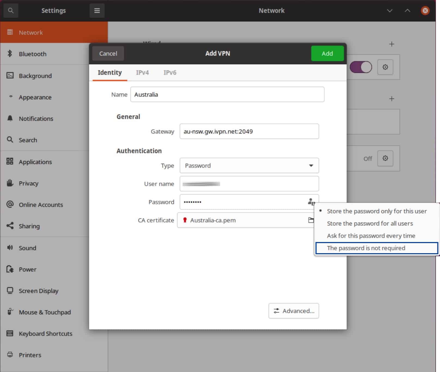
Task: Click the folder icon in CA certificate field
Action: point(311,220)
